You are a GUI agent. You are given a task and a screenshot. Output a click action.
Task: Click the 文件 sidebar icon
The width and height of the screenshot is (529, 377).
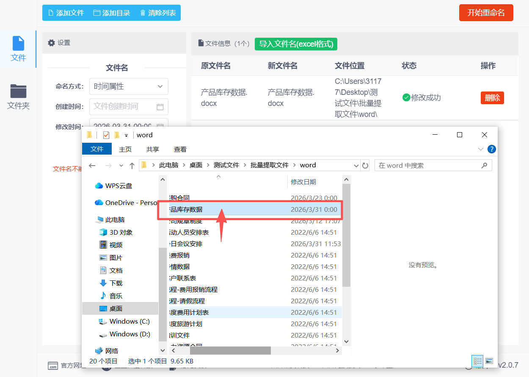pyautogui.click(x=18, y=49)
